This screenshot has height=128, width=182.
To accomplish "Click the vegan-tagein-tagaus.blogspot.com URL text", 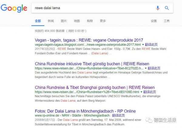I will (88, 45).
